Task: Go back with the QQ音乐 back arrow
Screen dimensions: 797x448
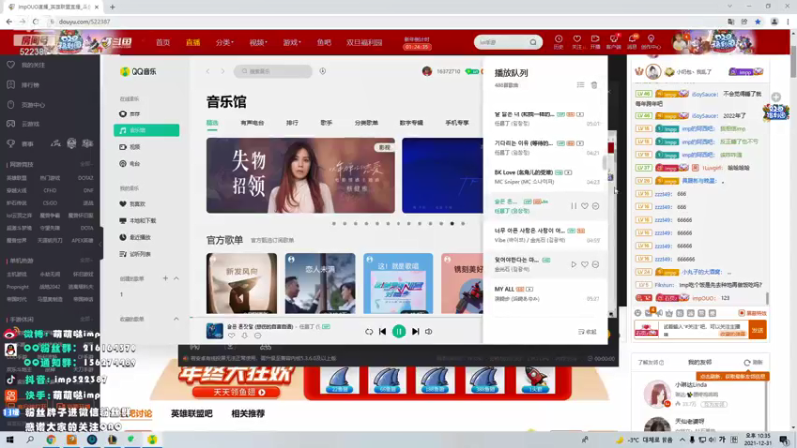Action: tap(208, 71)
